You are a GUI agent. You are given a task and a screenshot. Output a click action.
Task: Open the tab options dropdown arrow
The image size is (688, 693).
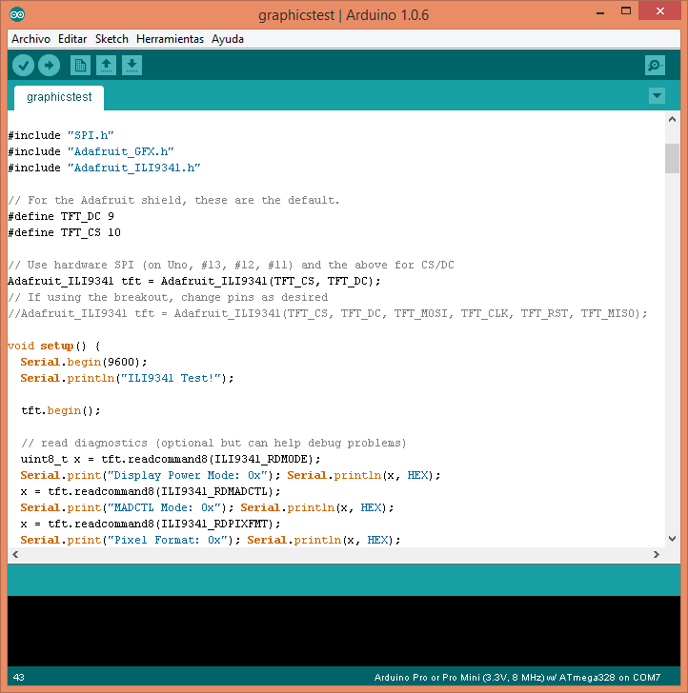point(656,96)
